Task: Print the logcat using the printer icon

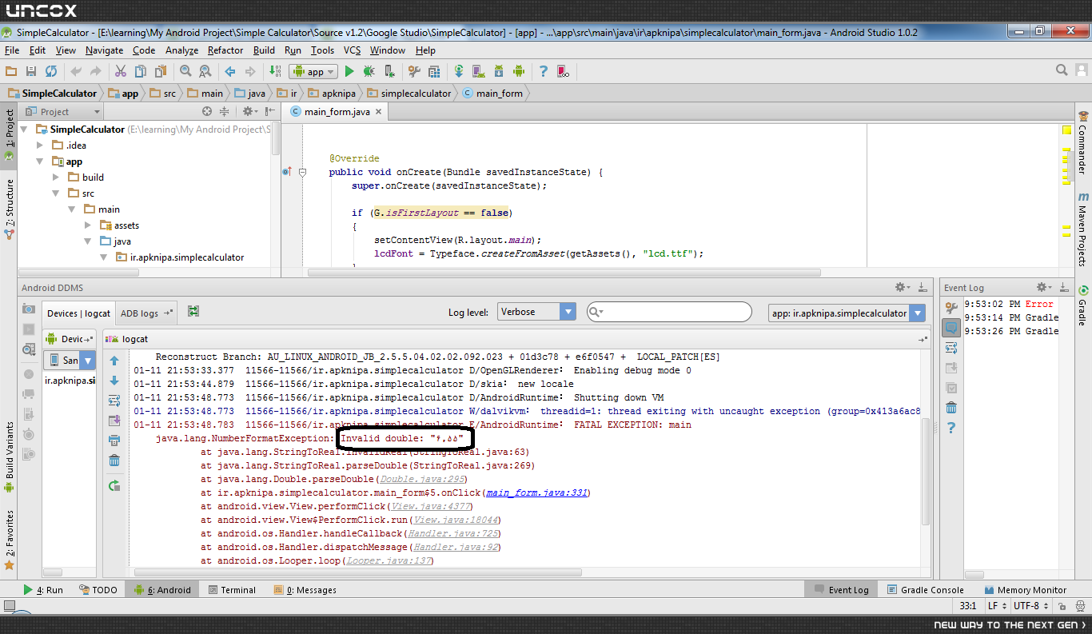Action: [x=114, y=440]
